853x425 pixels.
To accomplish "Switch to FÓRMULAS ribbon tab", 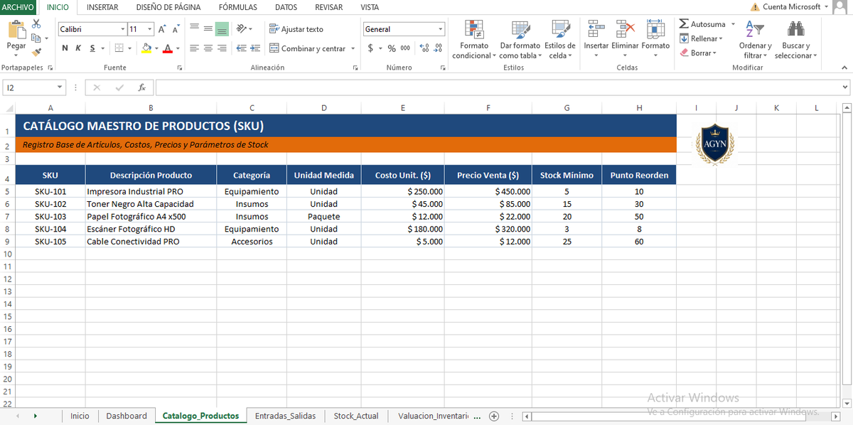I will pos(238,7).
